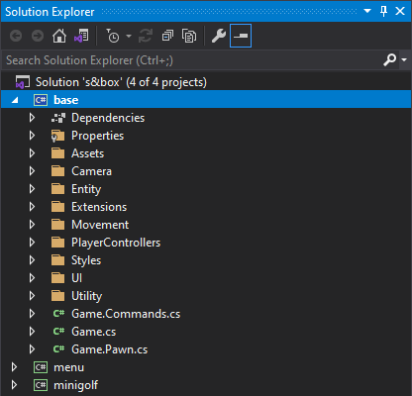Toggle Show All Files icon
This screenshot has width=412, height=396.
point(189,36)
